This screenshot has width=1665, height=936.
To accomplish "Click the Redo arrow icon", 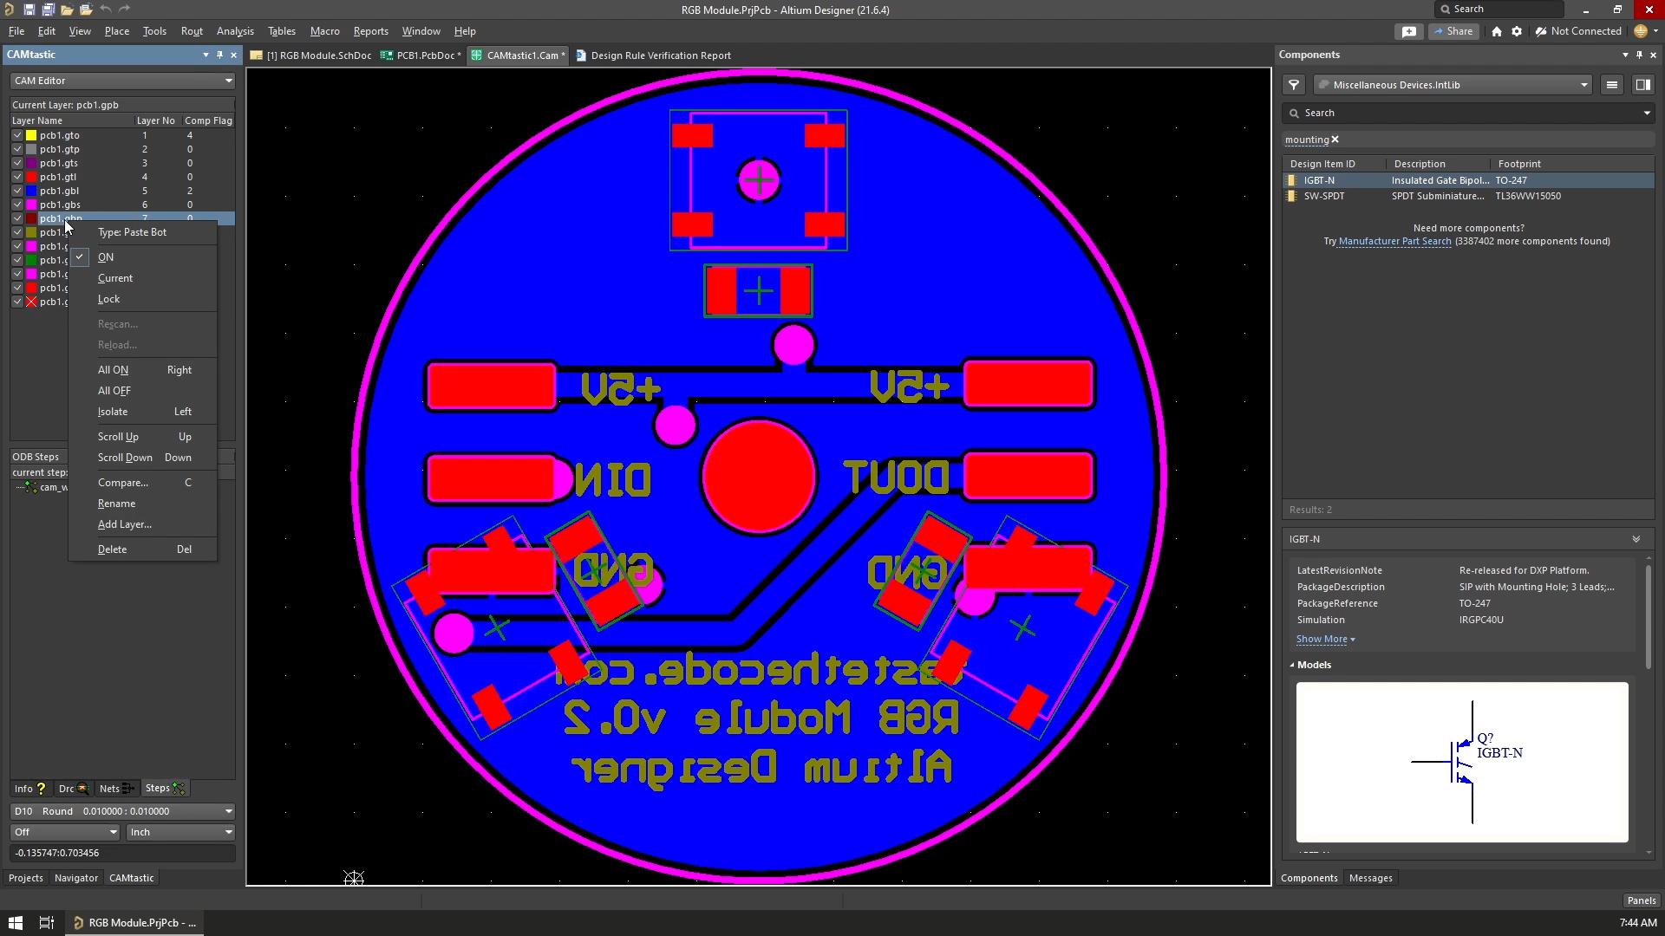I will tap(124, 10).
